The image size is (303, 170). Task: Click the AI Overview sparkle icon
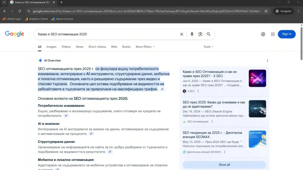click(x=40, y=61)
